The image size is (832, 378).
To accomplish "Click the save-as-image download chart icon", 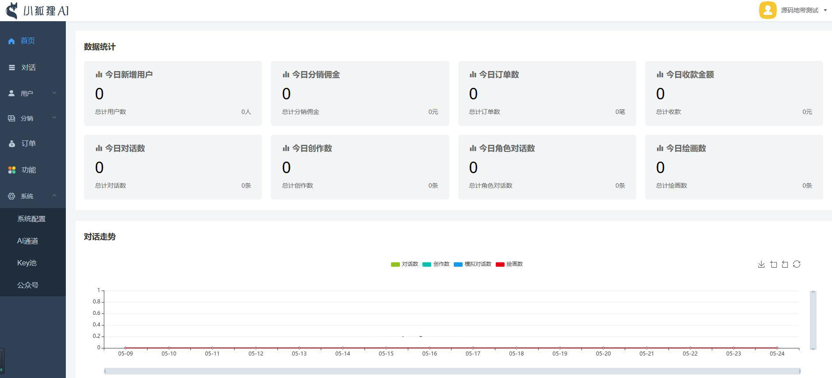I will 761,264.
